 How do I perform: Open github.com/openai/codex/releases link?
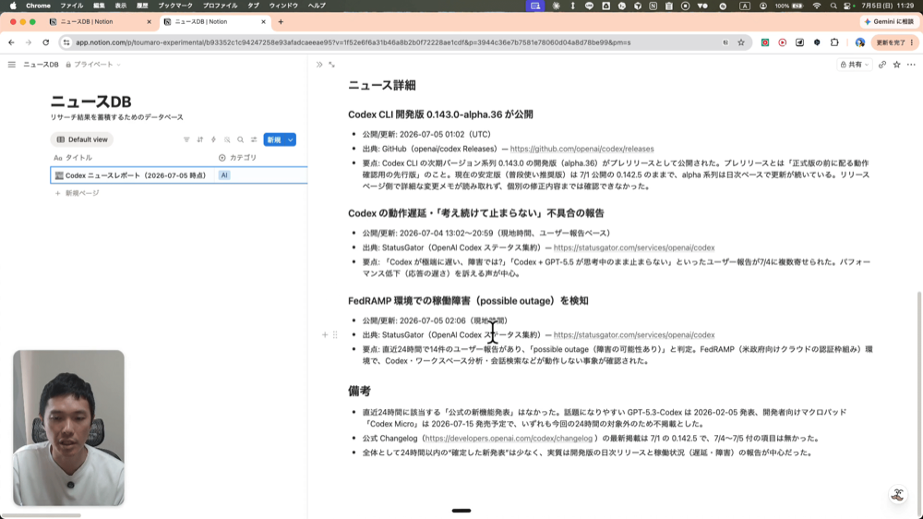click(581, 149)
